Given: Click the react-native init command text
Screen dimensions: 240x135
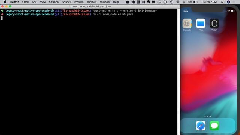Looking at the screenshot, I should (125, 11).
